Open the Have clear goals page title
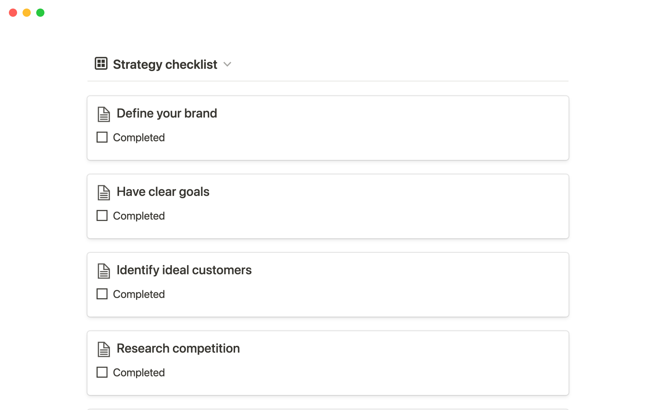The height and width of the screenshot is (410, 656). pyautogui.click(x=163, y=192)
